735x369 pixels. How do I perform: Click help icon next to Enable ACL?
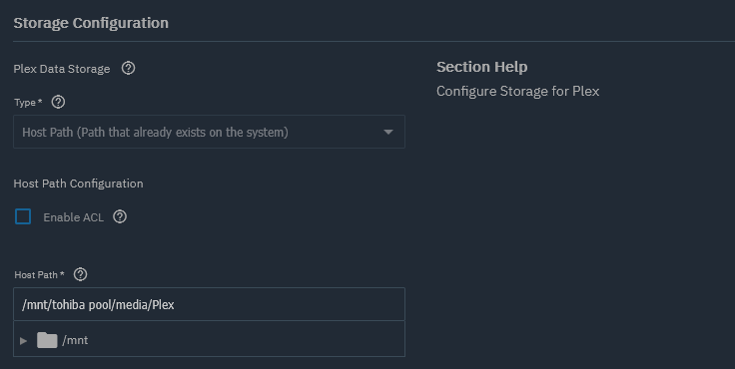tap(120, 216)
